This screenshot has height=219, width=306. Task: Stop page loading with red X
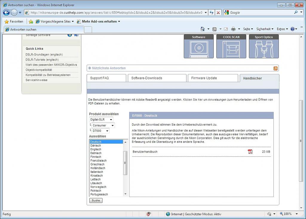[218, 13]
